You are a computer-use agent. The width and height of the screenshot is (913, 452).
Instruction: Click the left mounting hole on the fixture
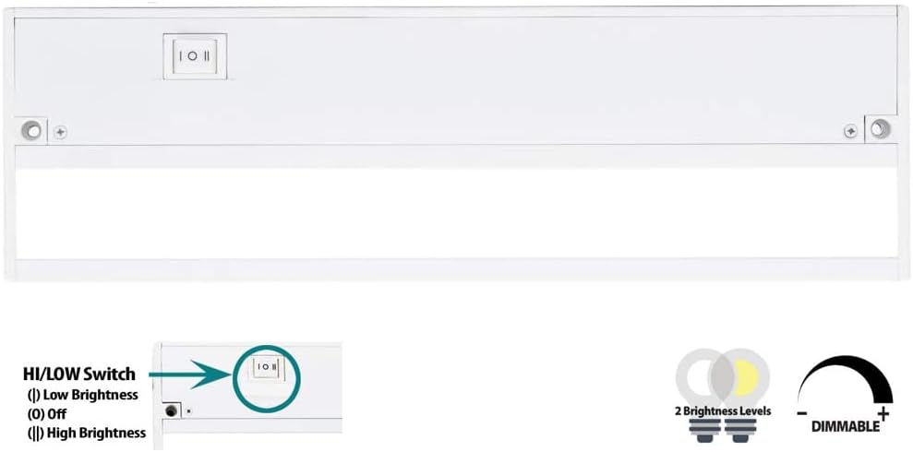pyautogui.click(x=32, y=131)
